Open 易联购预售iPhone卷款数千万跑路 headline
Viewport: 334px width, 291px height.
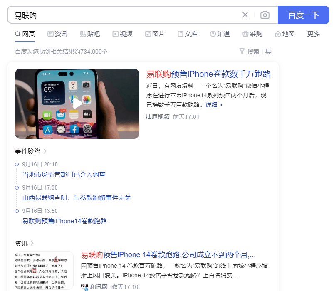tap(208, 74)
